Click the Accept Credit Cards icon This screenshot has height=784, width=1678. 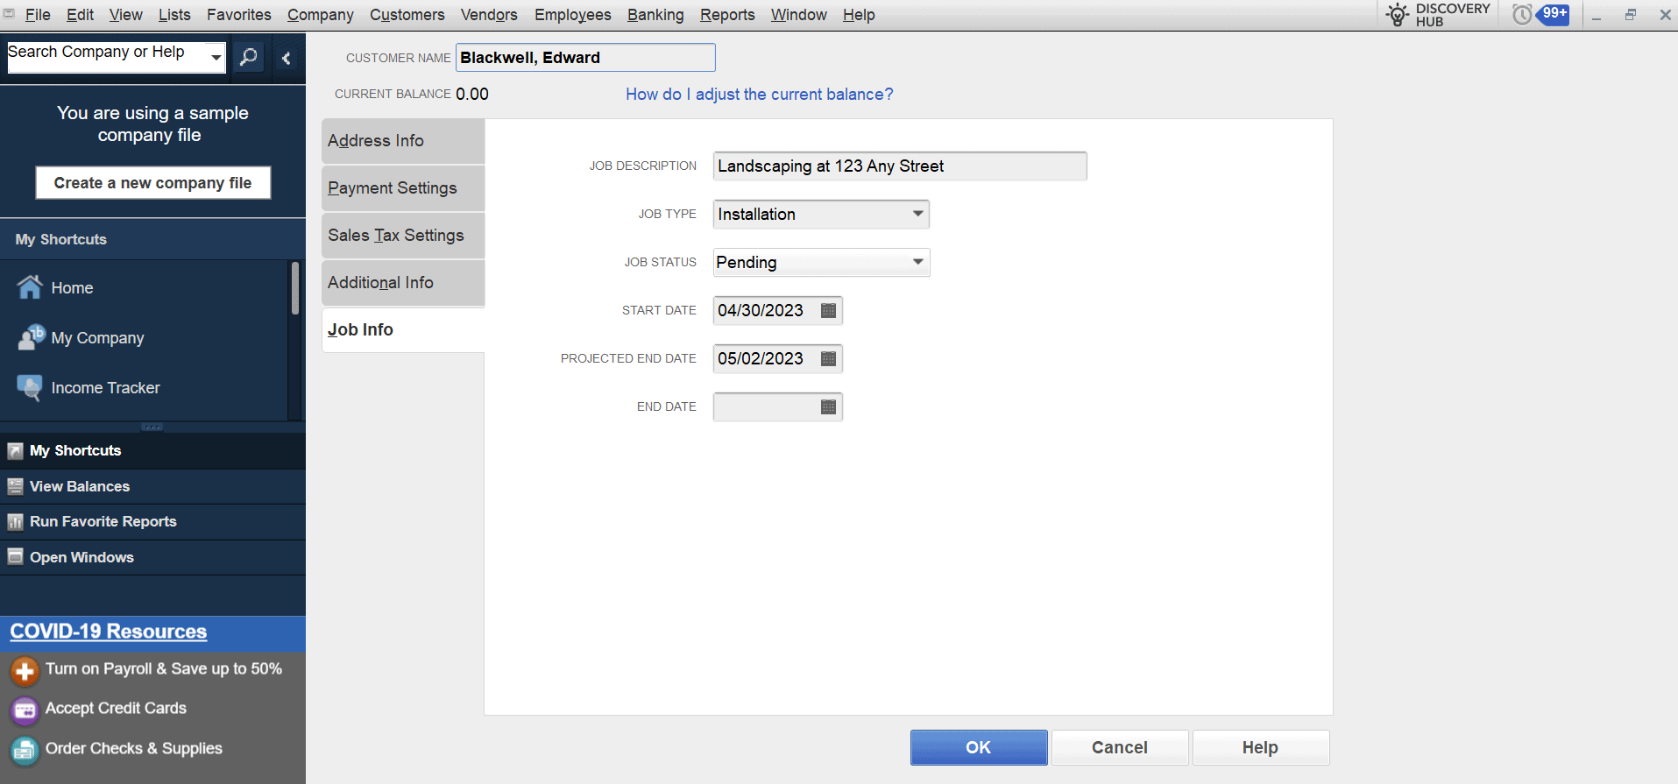25,710
